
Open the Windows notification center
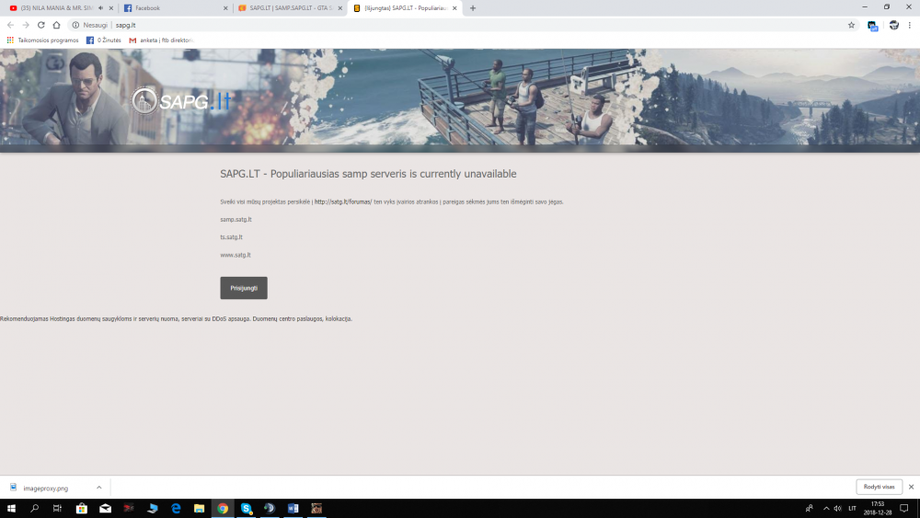904,509
